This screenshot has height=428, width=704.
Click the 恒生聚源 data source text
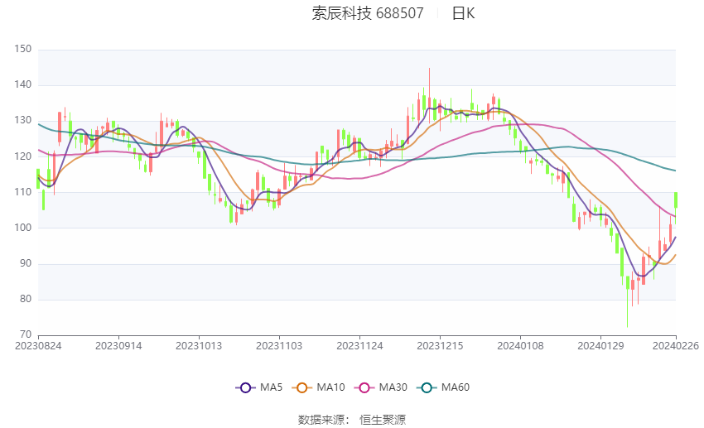(383, 420)
